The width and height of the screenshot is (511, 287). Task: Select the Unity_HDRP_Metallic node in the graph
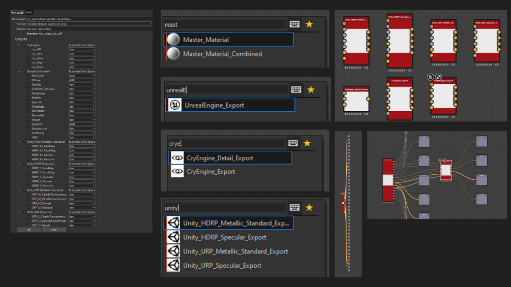pos(356,41)
